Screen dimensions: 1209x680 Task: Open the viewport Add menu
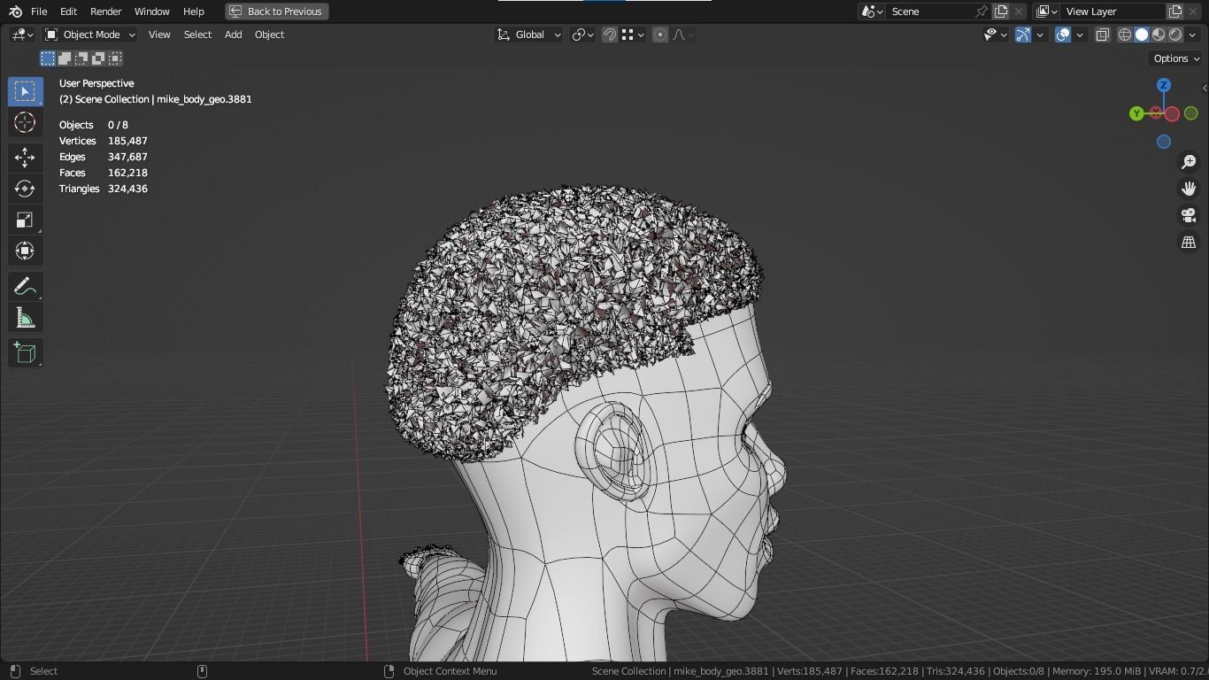click(x=233, y=35)
